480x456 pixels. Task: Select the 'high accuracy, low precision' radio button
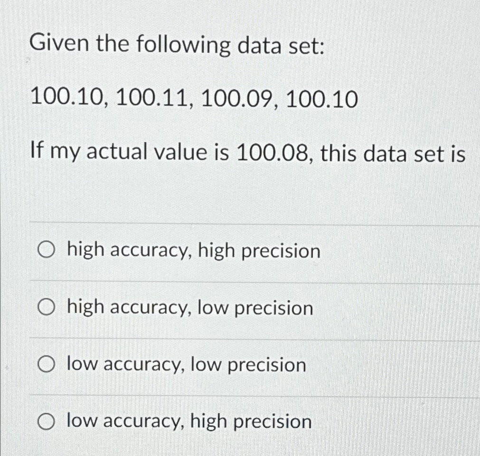coord(46,307)
